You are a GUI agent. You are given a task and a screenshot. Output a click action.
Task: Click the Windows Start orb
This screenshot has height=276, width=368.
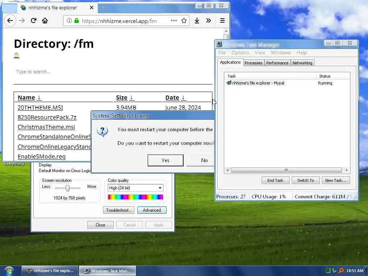9,271
